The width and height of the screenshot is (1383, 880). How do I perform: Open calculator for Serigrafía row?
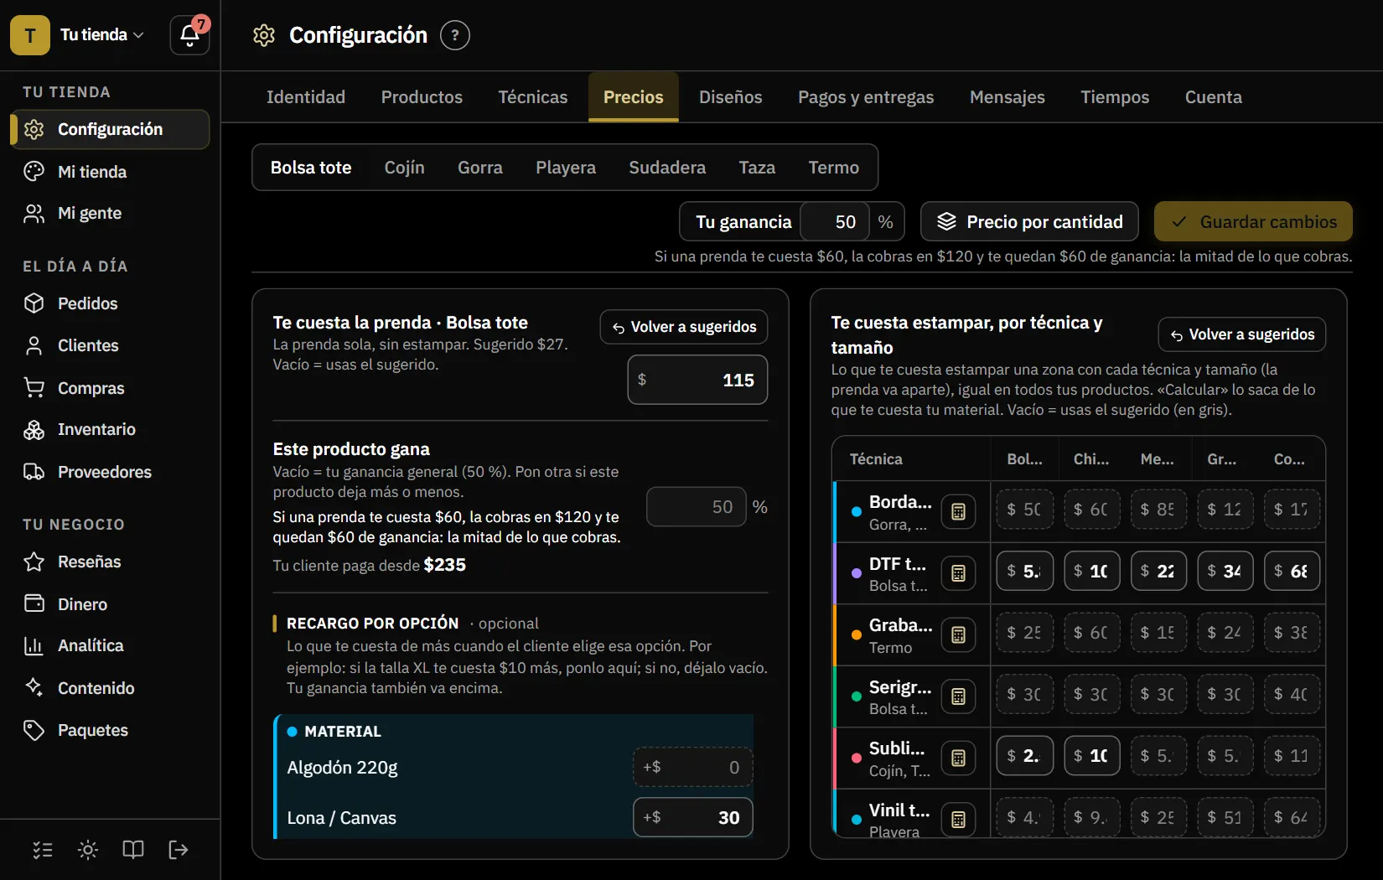pos(958,696)
